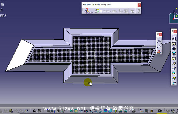The height and width of the screenshot is (114, 178).
Task: Select the Solid Combine tool
Action: click(174, 73)
